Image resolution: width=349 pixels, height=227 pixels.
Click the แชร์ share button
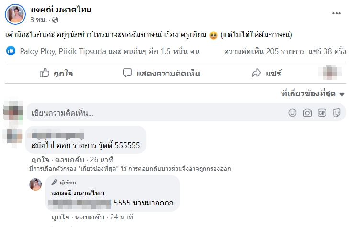[x=266, y=73]
